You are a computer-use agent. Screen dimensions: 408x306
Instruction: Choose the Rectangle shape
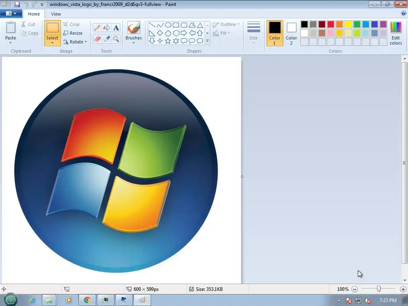tap(176, 25)
